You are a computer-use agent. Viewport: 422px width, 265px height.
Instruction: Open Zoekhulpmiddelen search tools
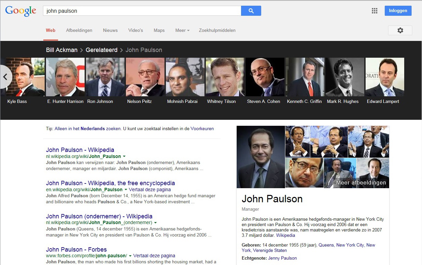pyautogui.click(x=217, y=30)
